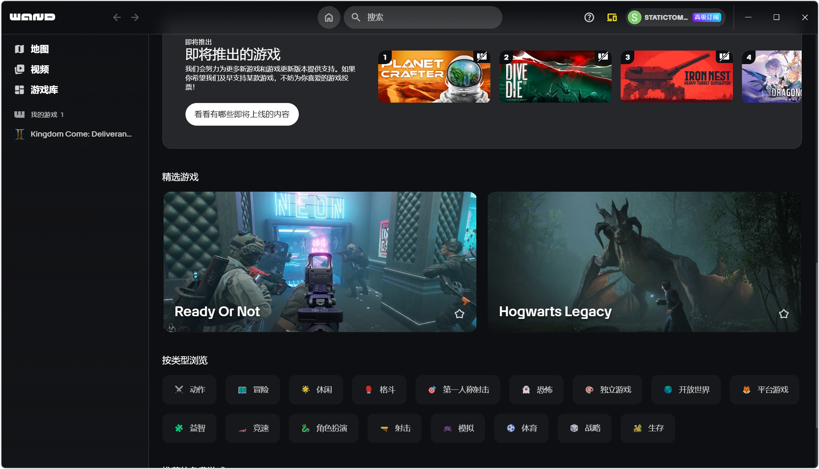Click in the 搜索 search field
819x469 pixels.
point(423,17)
